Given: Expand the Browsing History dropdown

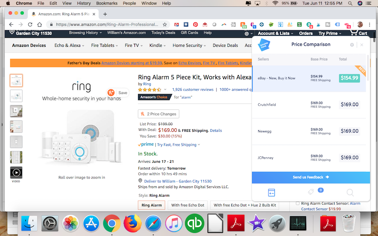Looking at the screenshot, I should [85, 32].
